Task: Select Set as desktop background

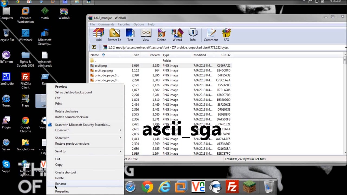Action: [85, 92]
